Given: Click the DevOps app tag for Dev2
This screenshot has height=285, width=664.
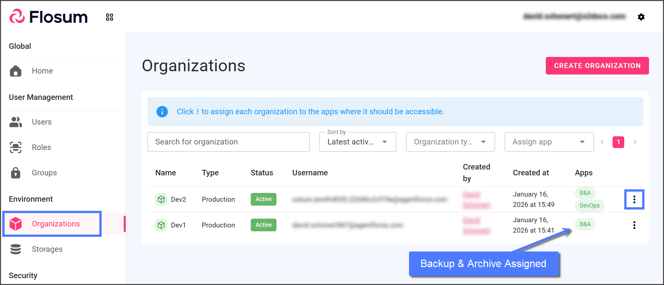Looking at the screenshot, I should pos(589,206).
